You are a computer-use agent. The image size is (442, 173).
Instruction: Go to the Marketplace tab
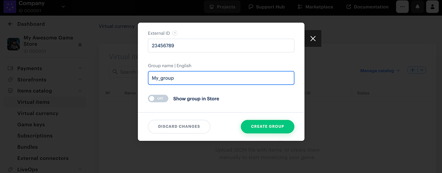tap(315, 7)
